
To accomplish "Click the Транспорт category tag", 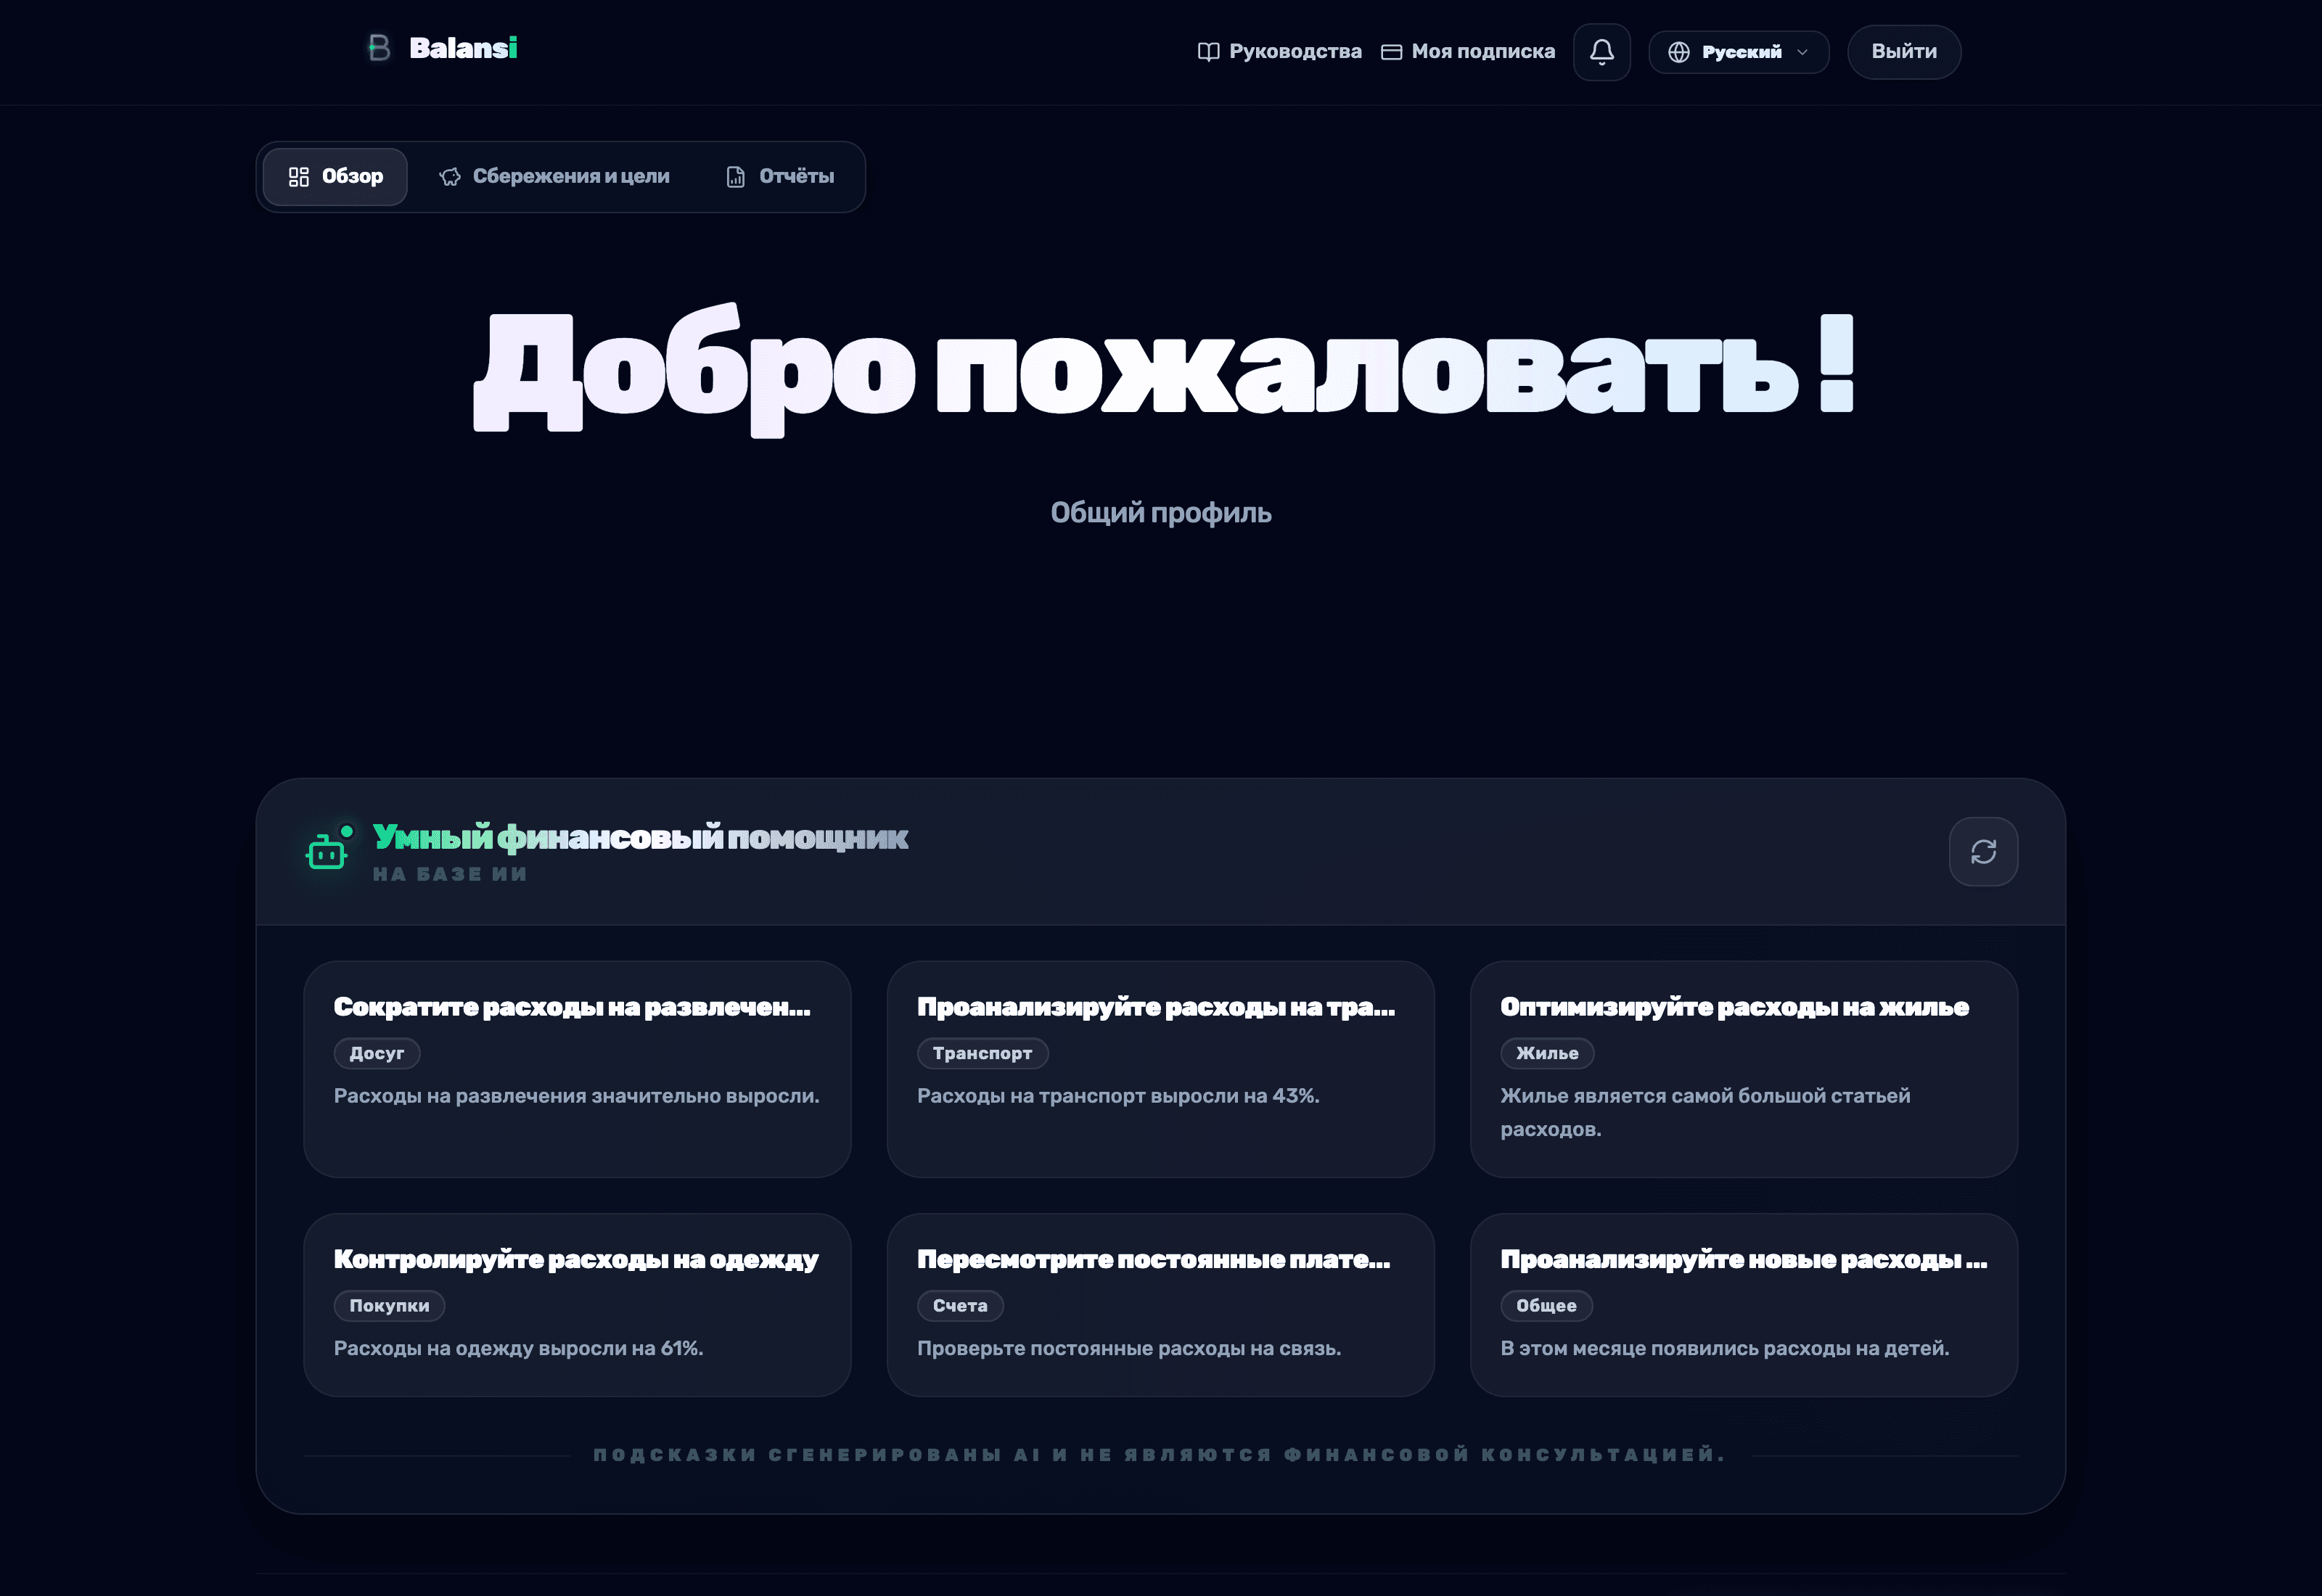I will [982, 1053].
